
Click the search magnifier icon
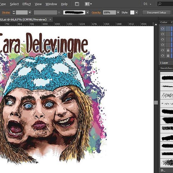click(x=160, y=4)
